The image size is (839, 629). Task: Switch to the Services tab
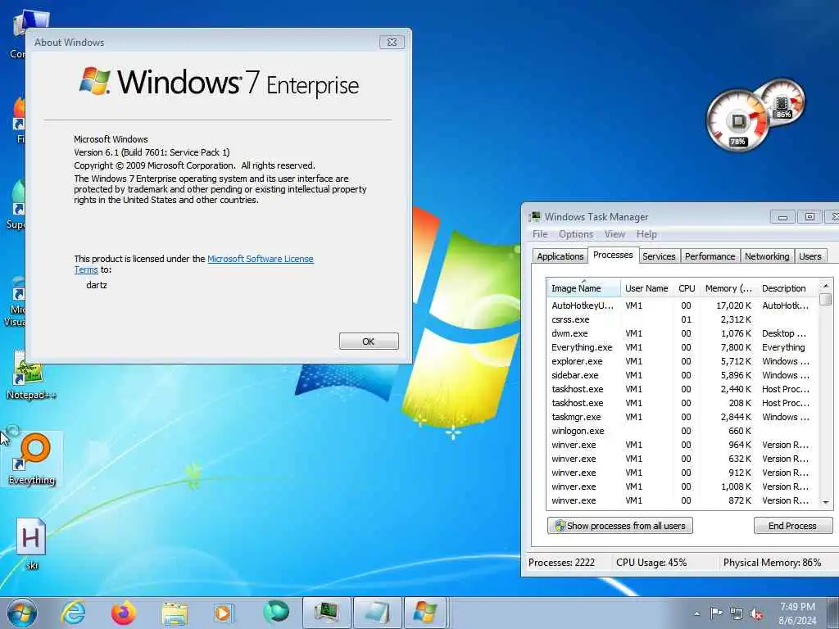pyautogui.click(x=659, y=256)
